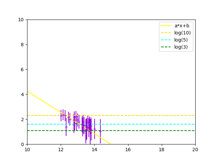
Task: Click the x-axis tick label '14'
Action: click(94, 150)
